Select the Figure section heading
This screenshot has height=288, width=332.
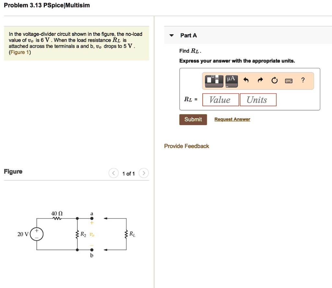[x=13, y=171]
